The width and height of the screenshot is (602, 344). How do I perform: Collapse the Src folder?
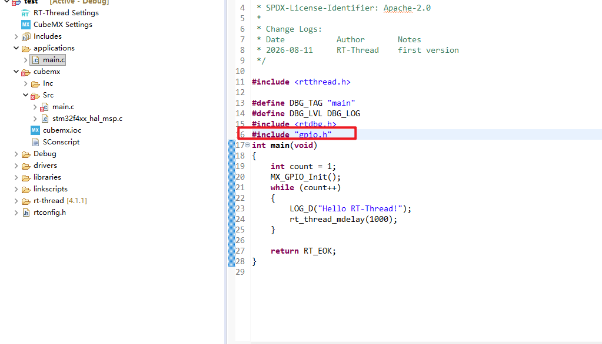click(25, 95)
